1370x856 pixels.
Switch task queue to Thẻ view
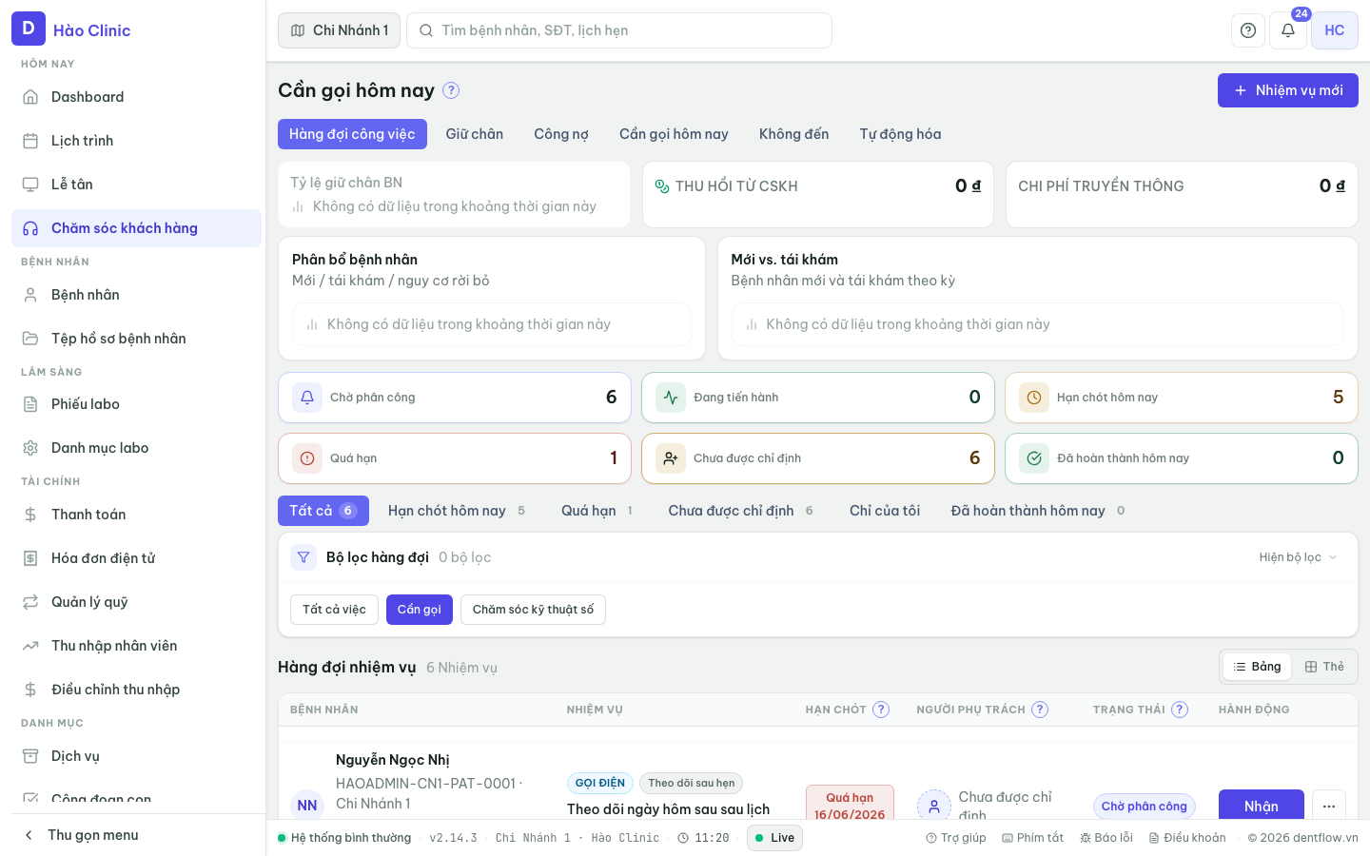point(1324,667)
